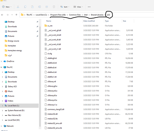Screen dimensions: 154x131
Task: Collapse the This PC tree node
Action: pos(1,67)
